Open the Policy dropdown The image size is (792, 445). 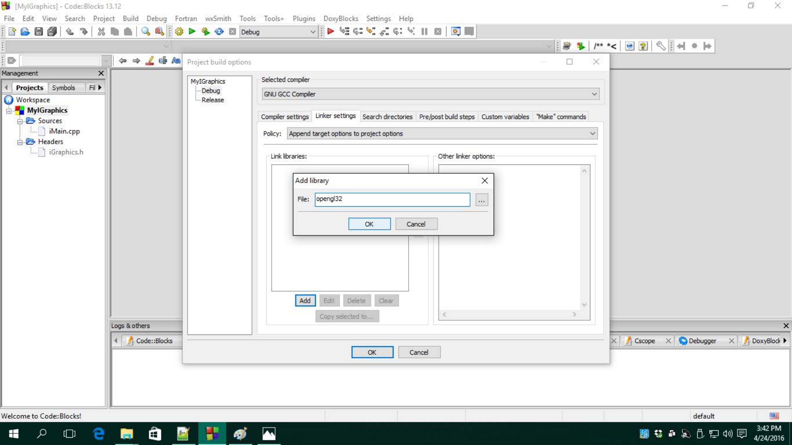click(442, 134)
